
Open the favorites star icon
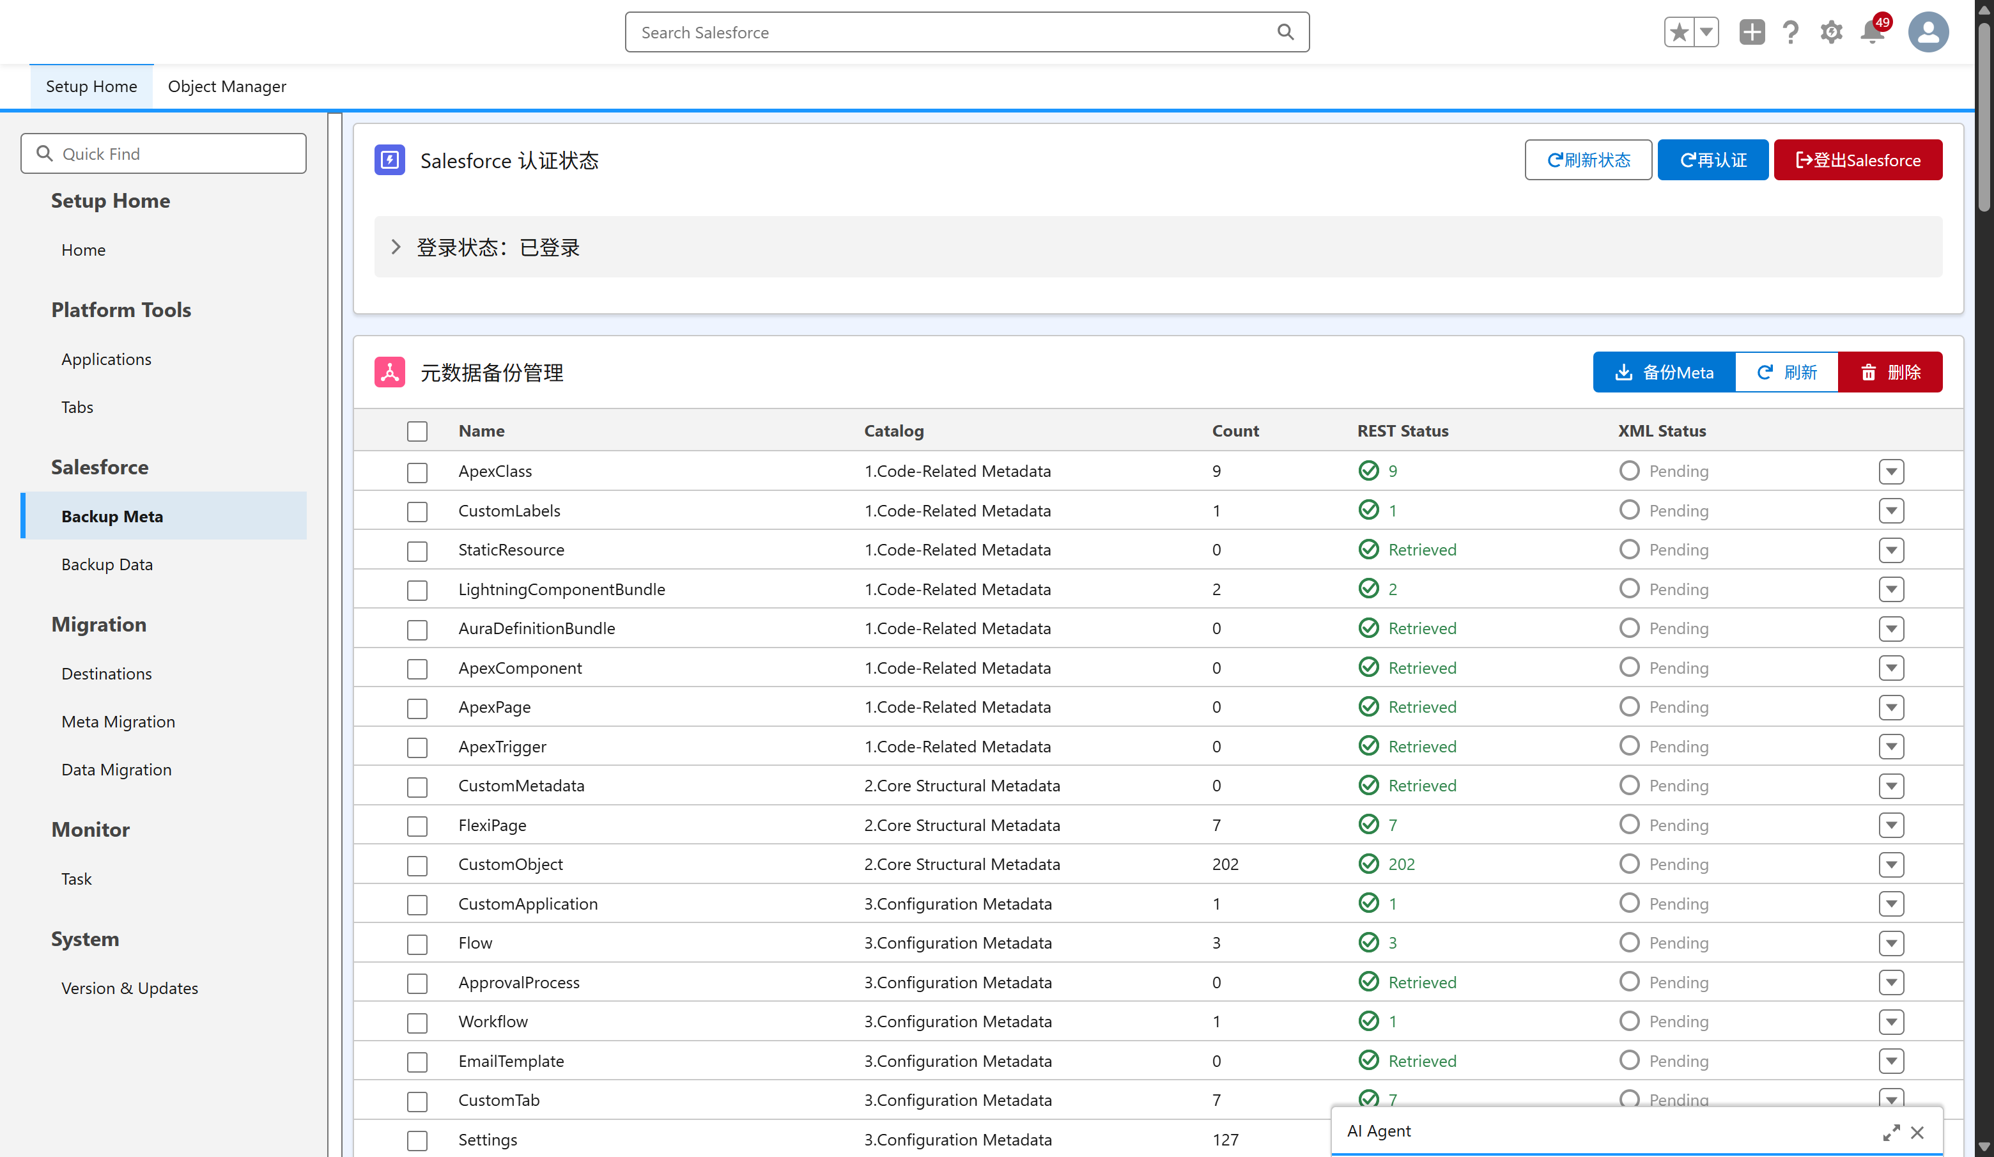(1678, 33)
